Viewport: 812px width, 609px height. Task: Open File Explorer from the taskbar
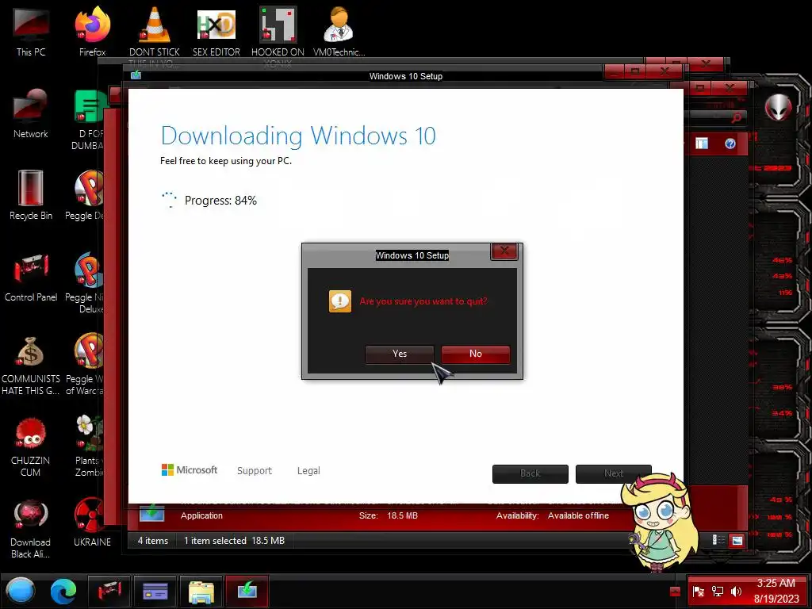201,591
